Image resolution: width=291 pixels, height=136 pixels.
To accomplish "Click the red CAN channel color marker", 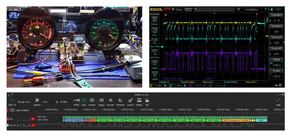I will [x=8, y=119].
